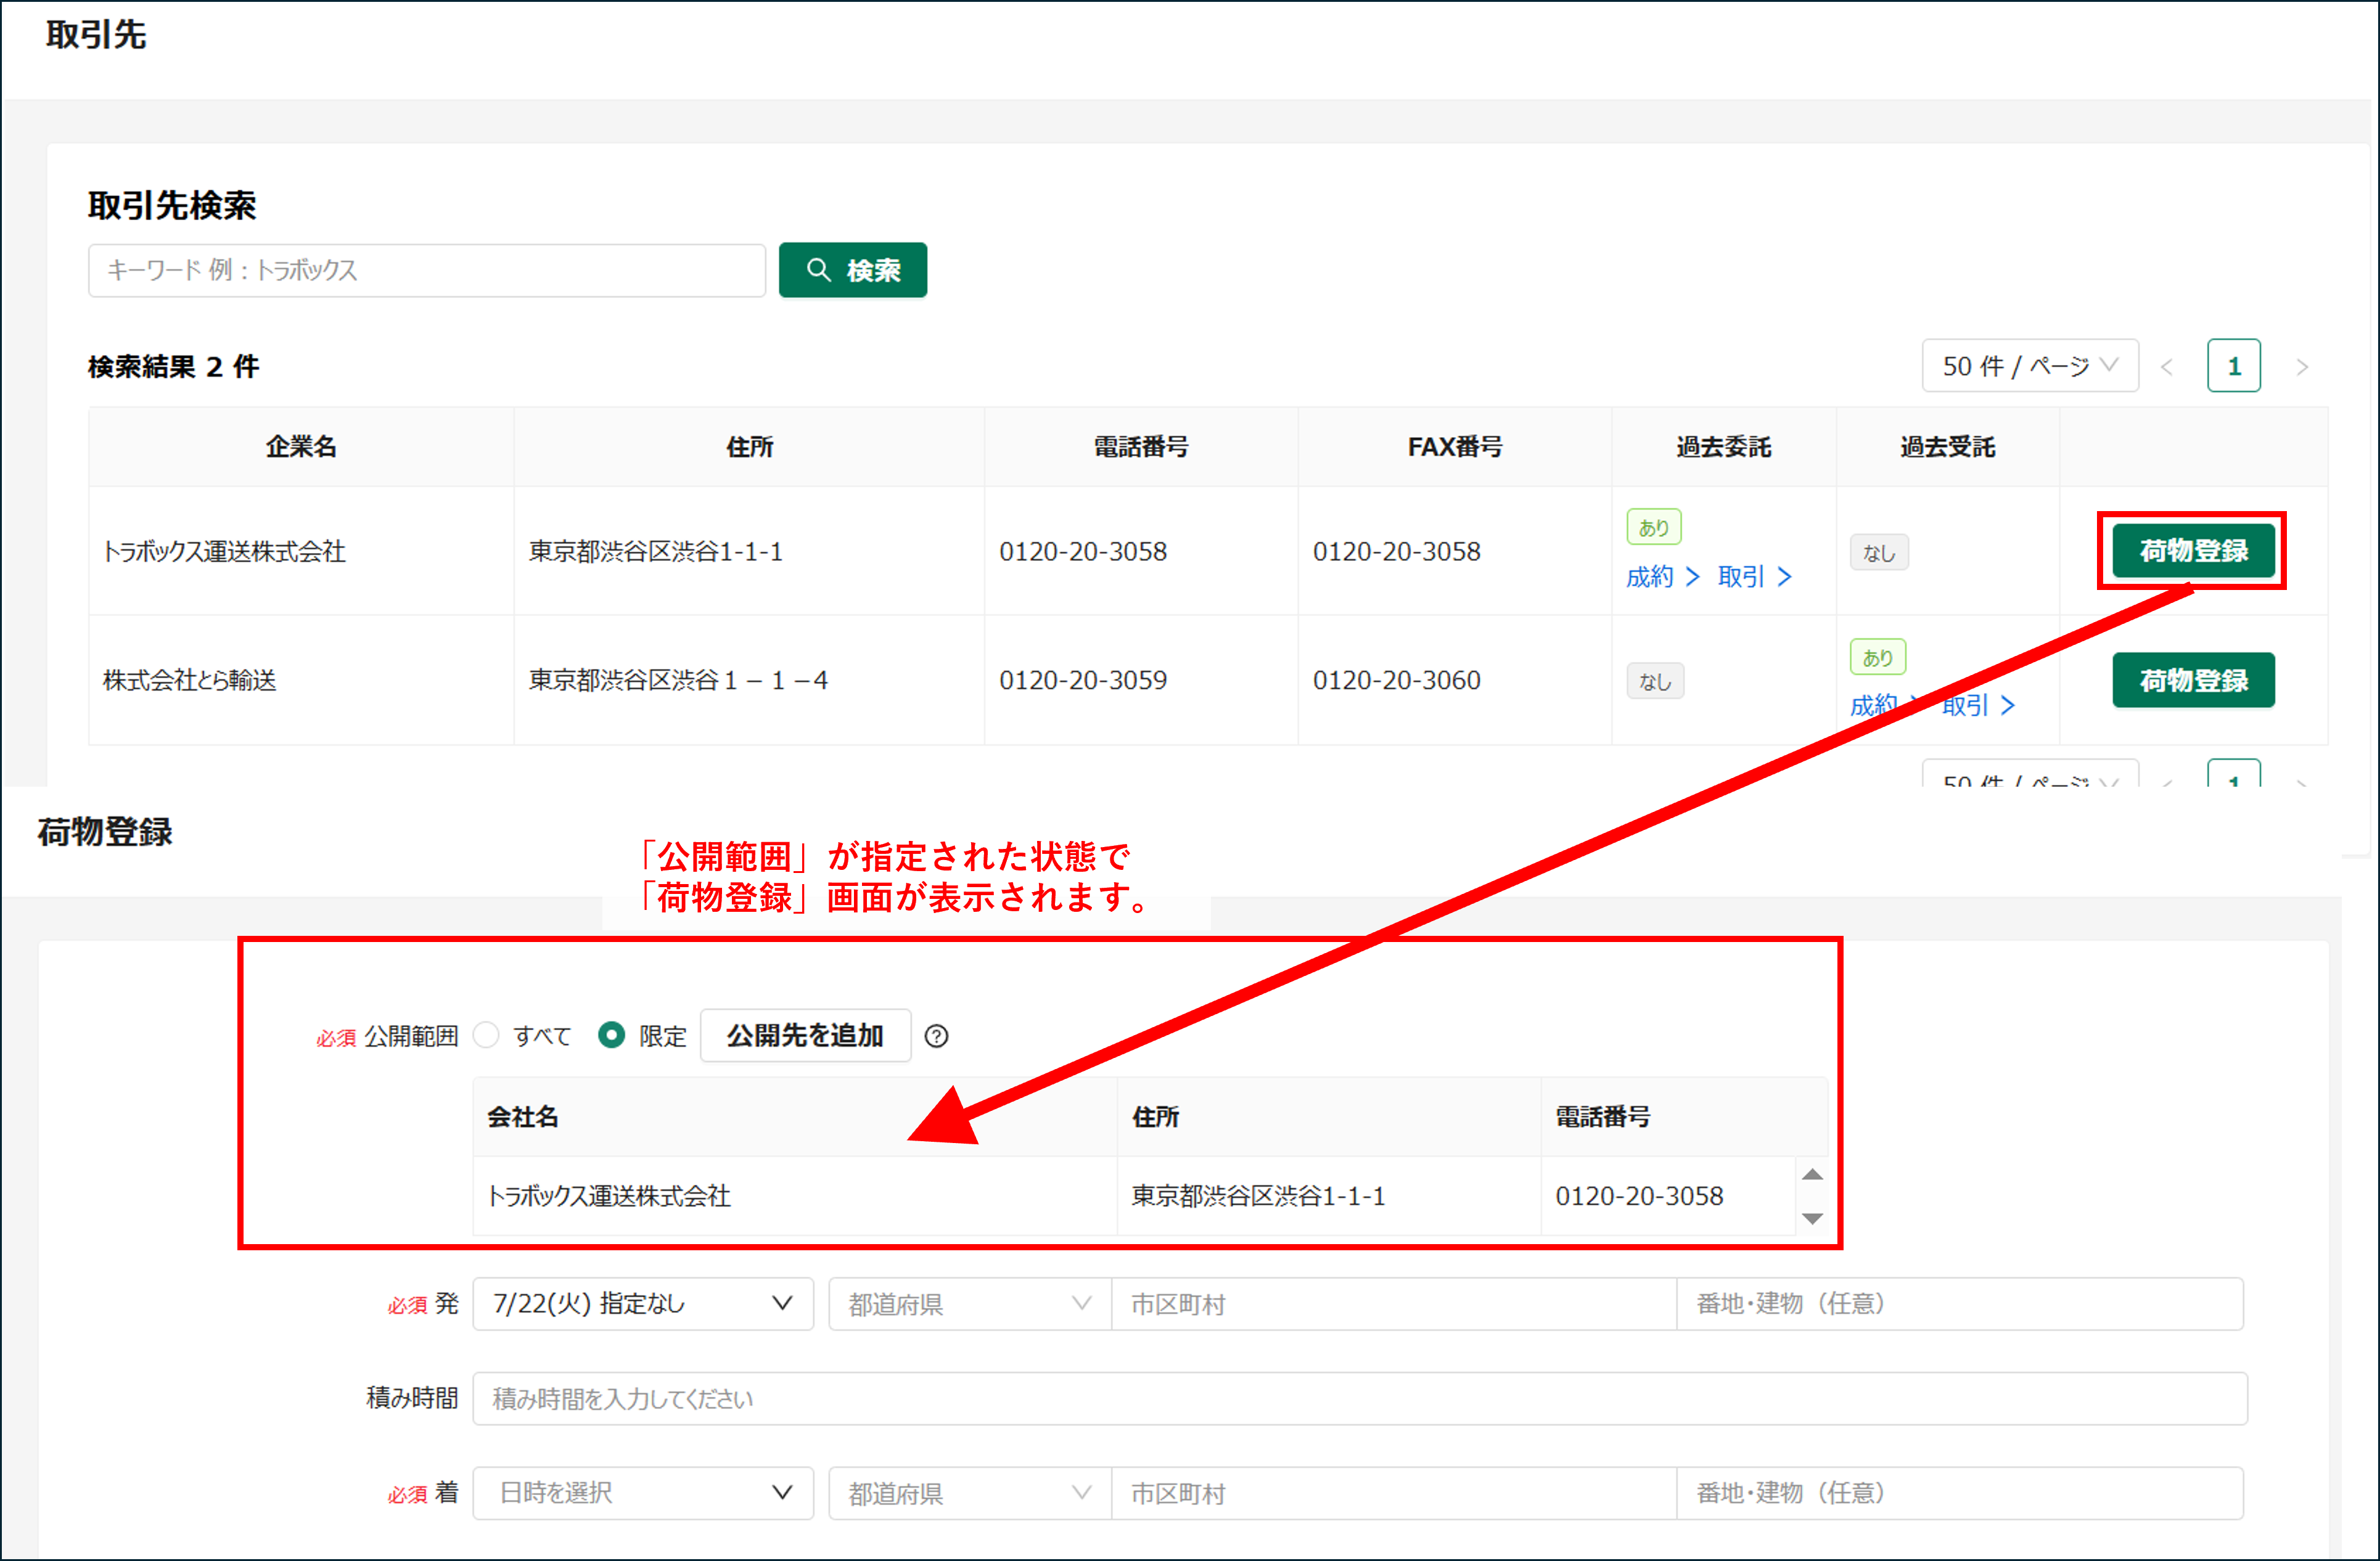Open 都道府県 dropdown in 着 row
This screenshot has width=2380, height=1561.
click(969, 1493)
